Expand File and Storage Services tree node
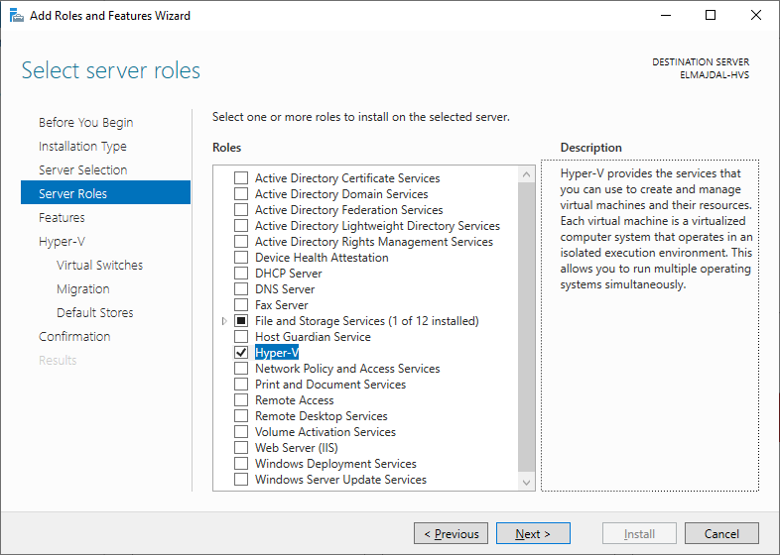The height and width of the screenshot is (555, 780). pos(224,321)
